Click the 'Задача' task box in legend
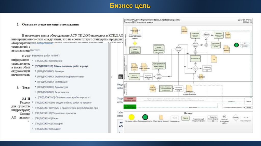 (x=185, y=118)
